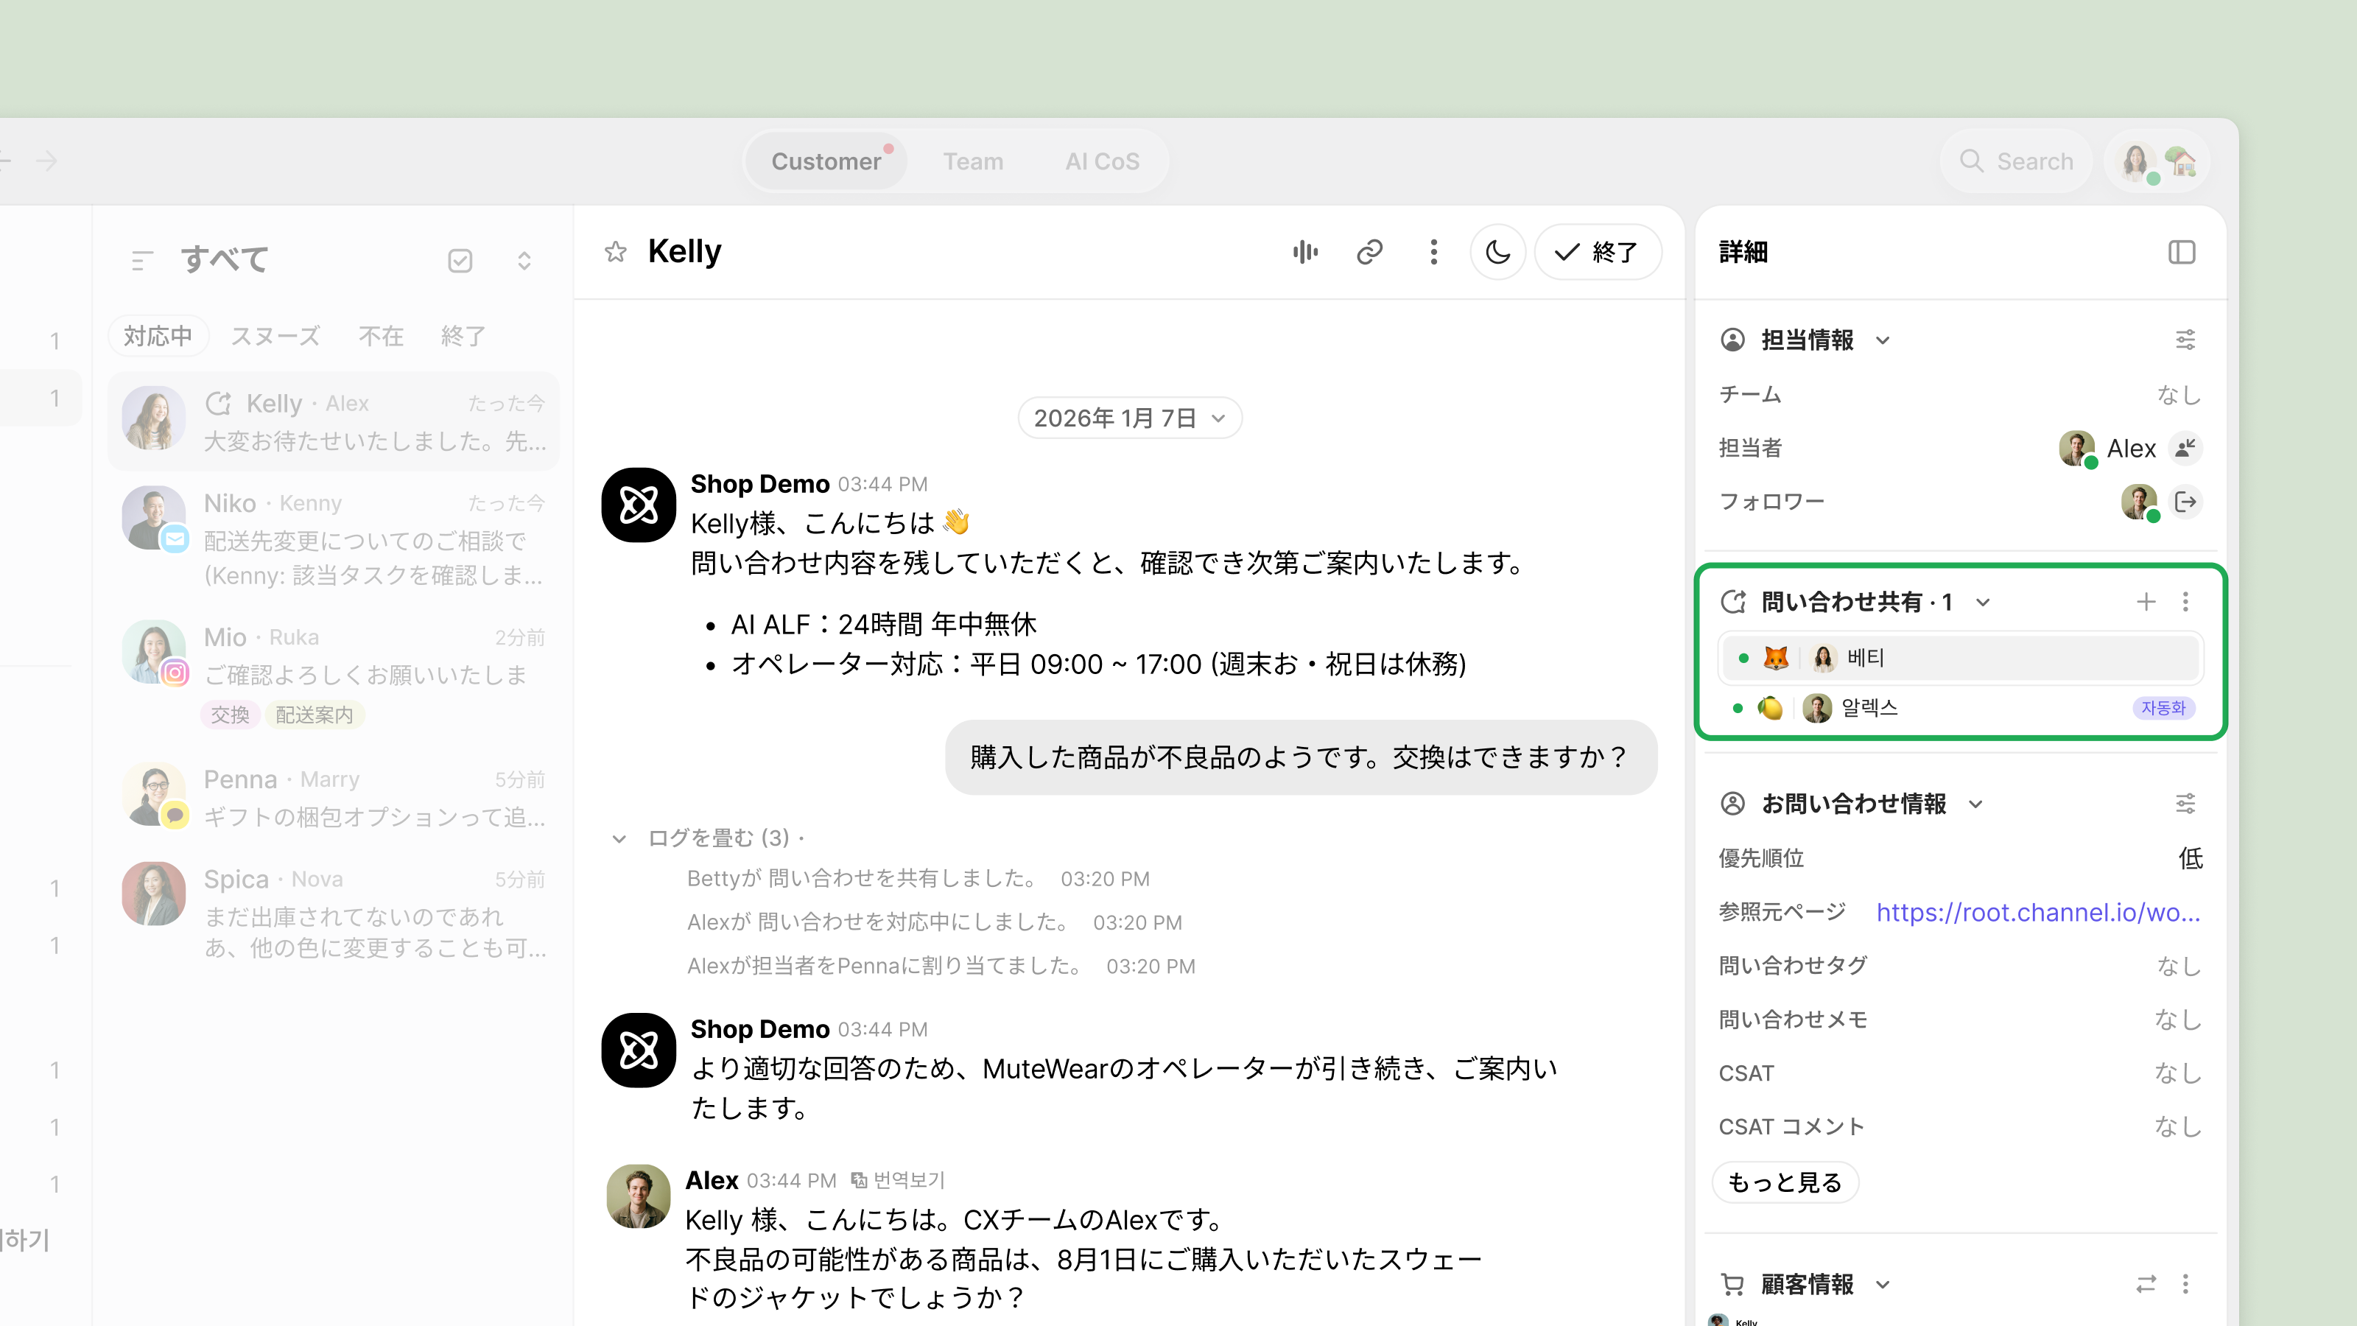Open 問い合わせ共有 three-dot menu
The image size is (2357, 1326).
(x=2186, y=601)
